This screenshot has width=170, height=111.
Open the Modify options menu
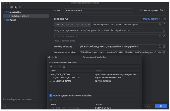(x=152, y=19)
